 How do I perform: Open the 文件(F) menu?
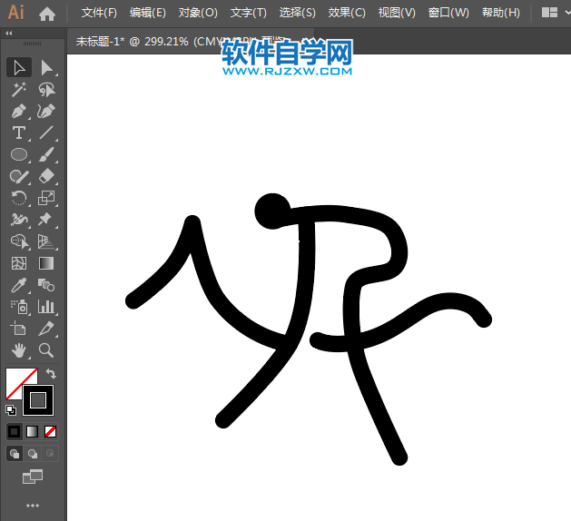(x=99, y=13)
